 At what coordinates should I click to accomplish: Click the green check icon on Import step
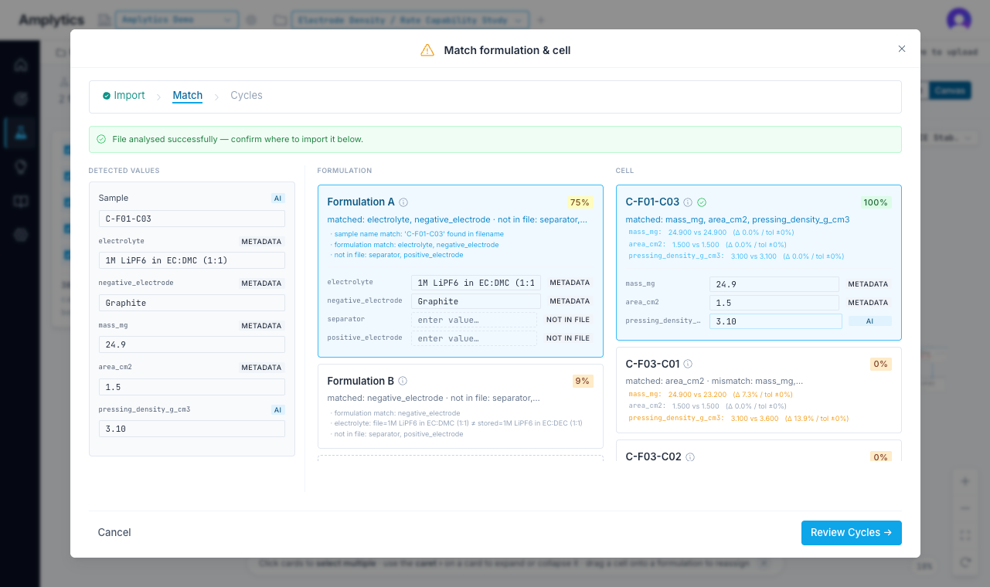(x=107, y=96)
